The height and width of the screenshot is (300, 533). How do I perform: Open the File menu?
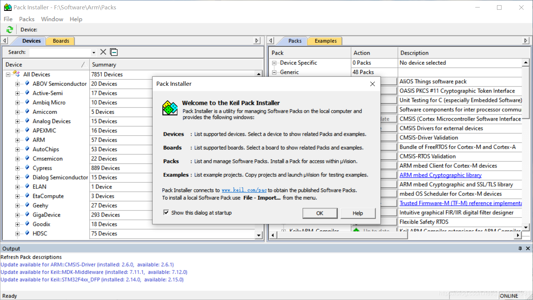coord(8,19)
